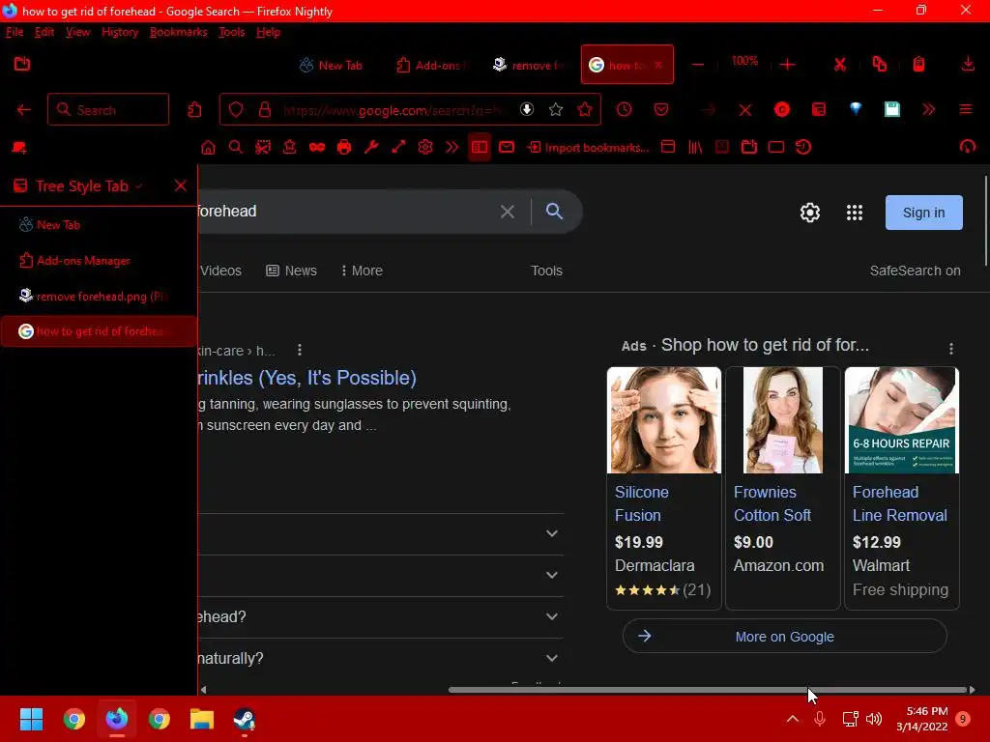Toggle the sidebar using highlighted sidebar icon
This screenshot has height=742, width=990.
coord(480,148)
